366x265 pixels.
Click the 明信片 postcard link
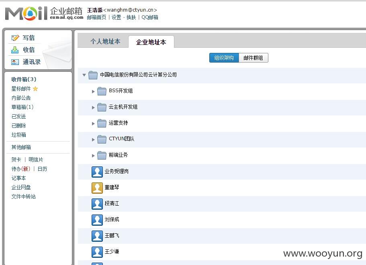pyautogui.click(x=36, y=160)
